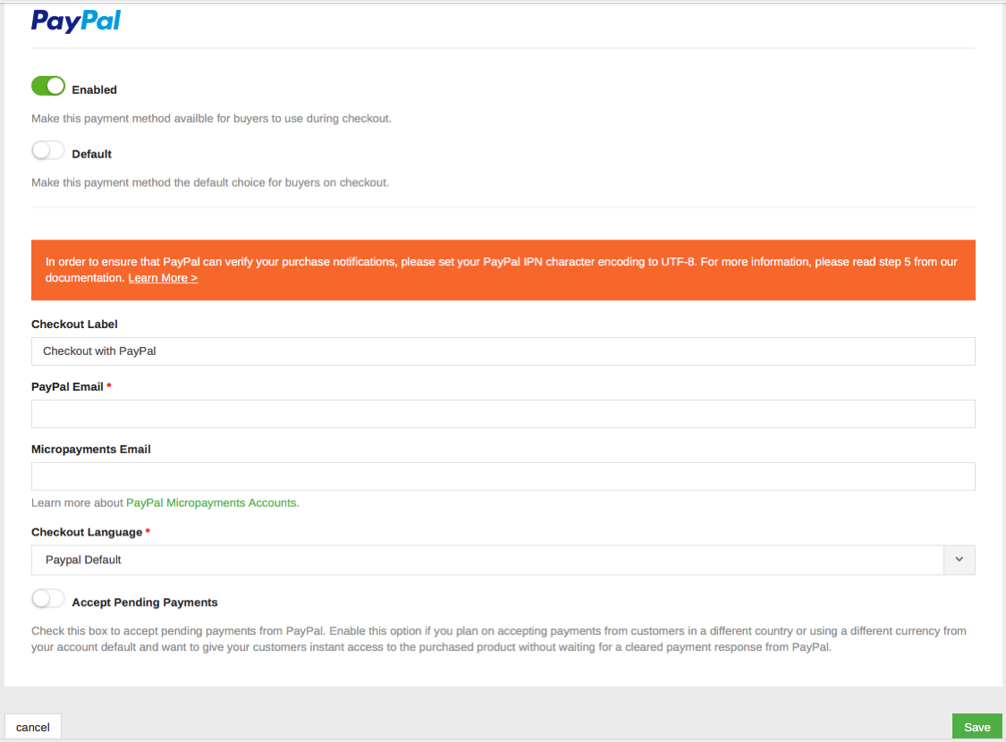
Task: Enable the Accept Pending Payments switch
Action: [x=48, y=598]
